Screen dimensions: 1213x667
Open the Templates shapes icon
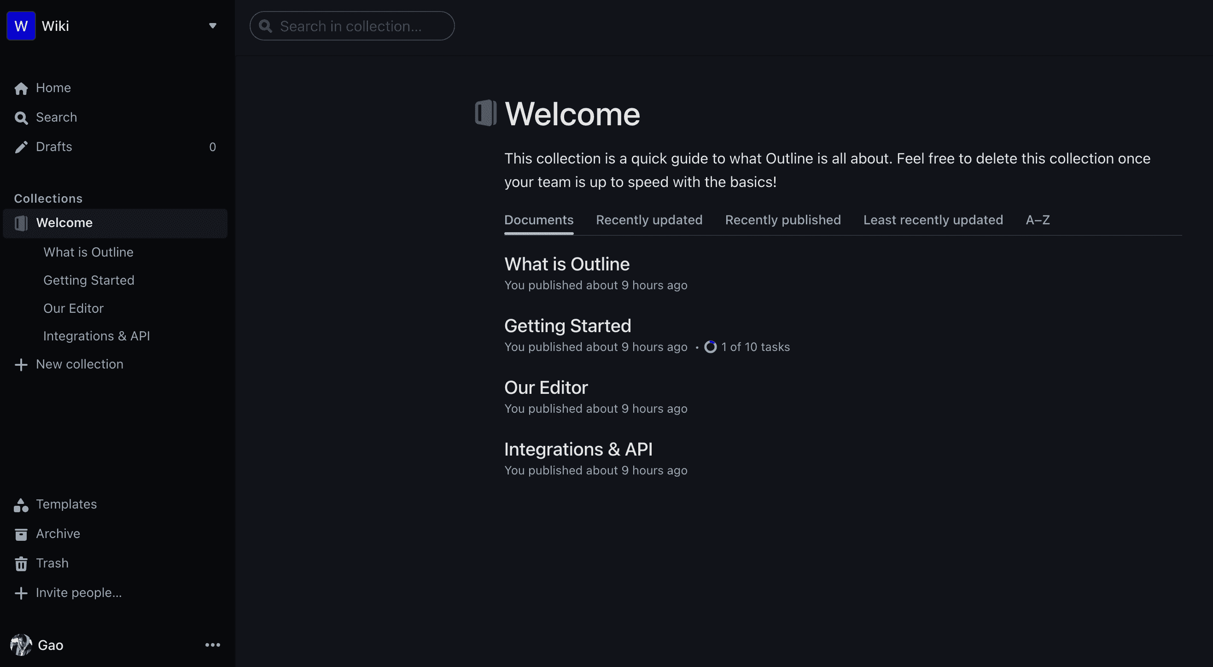[x=21, y=505]
